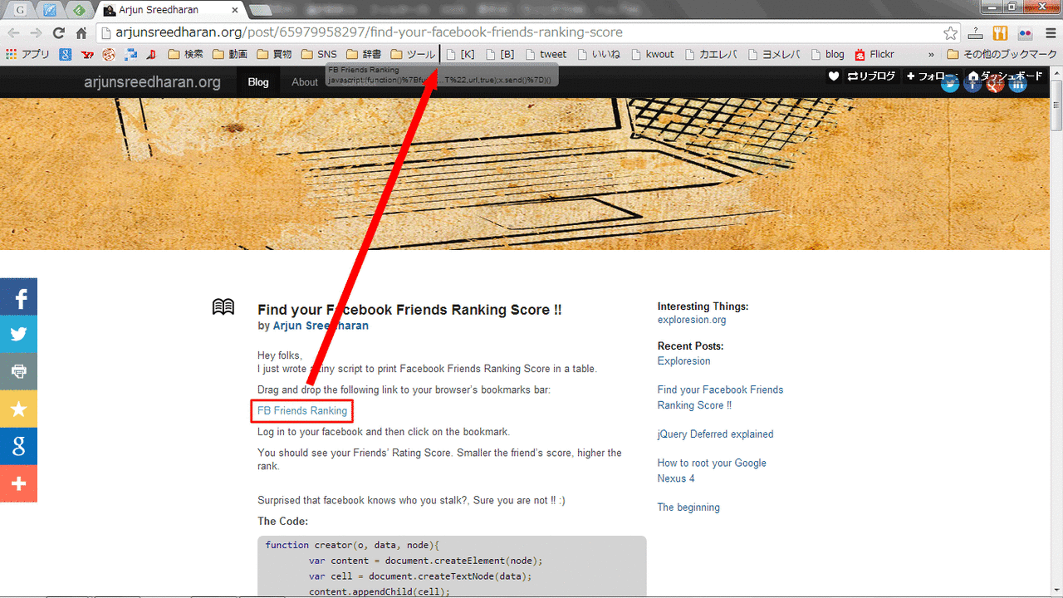Click the Twitter header social icon

(950, 83)
